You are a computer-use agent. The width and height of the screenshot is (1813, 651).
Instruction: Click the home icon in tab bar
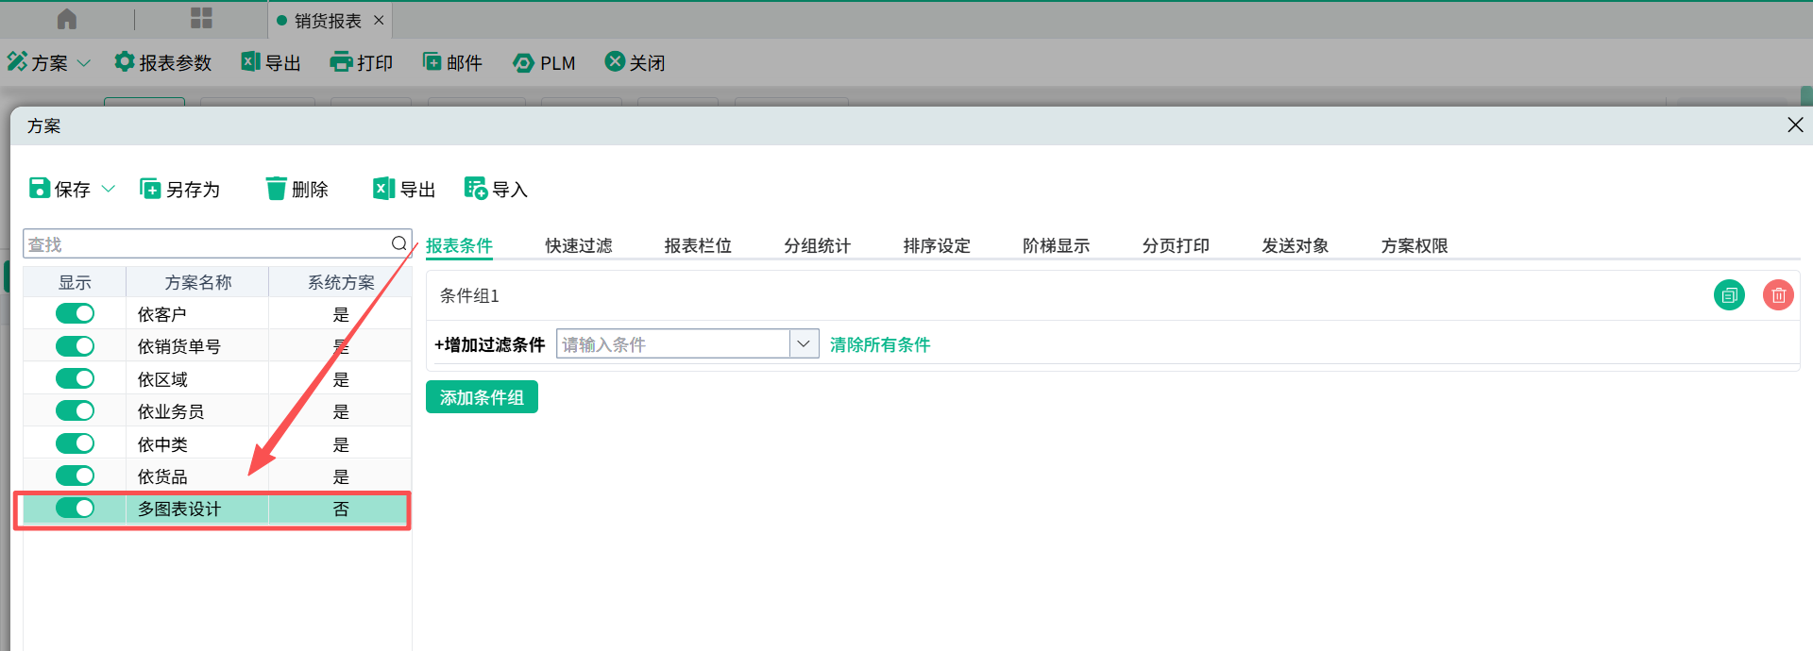[67, 19]
